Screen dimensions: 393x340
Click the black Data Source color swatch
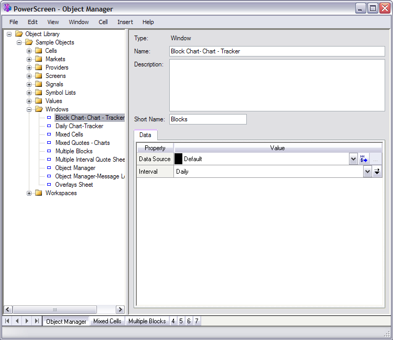pos(178,159)
